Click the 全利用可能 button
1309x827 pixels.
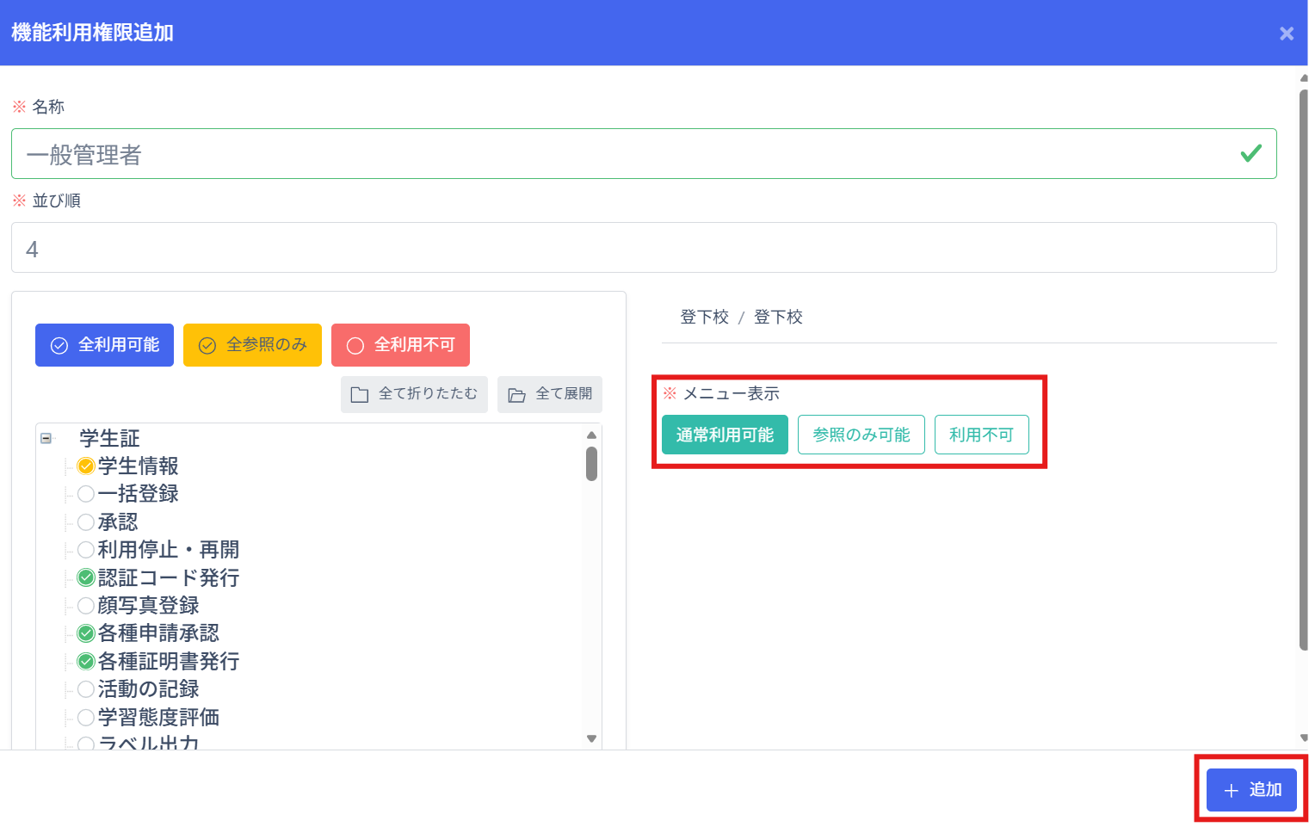coord(104,345)
